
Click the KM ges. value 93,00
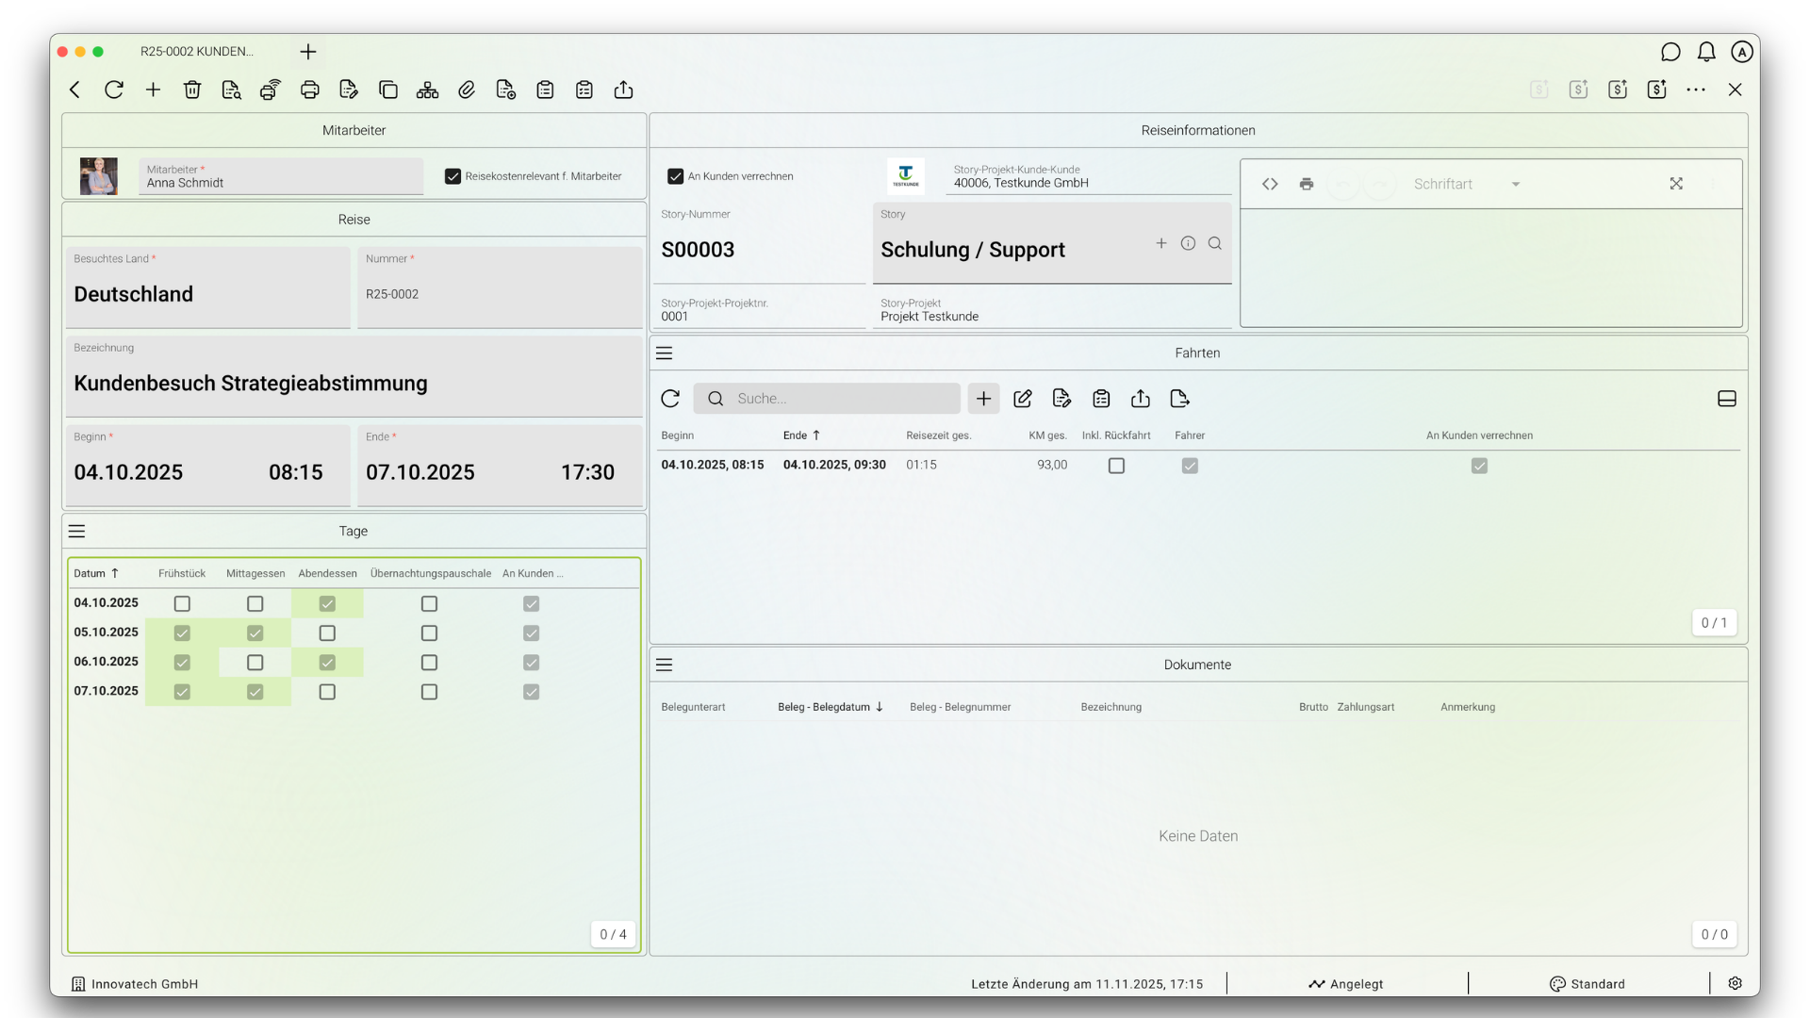(1052, 465)
